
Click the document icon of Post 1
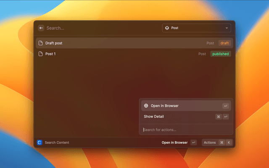coord(41,54)
